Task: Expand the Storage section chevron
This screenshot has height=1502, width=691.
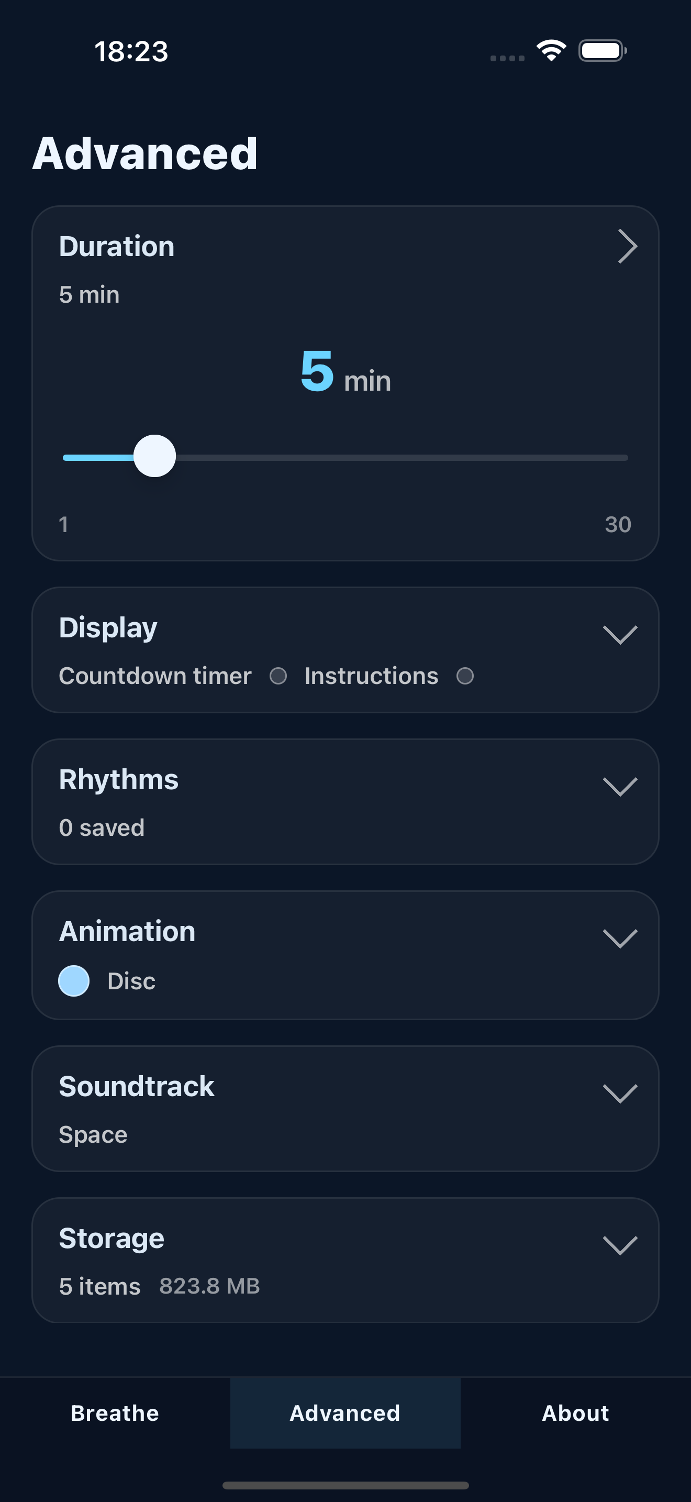Action: click(x=620, y=1245)
